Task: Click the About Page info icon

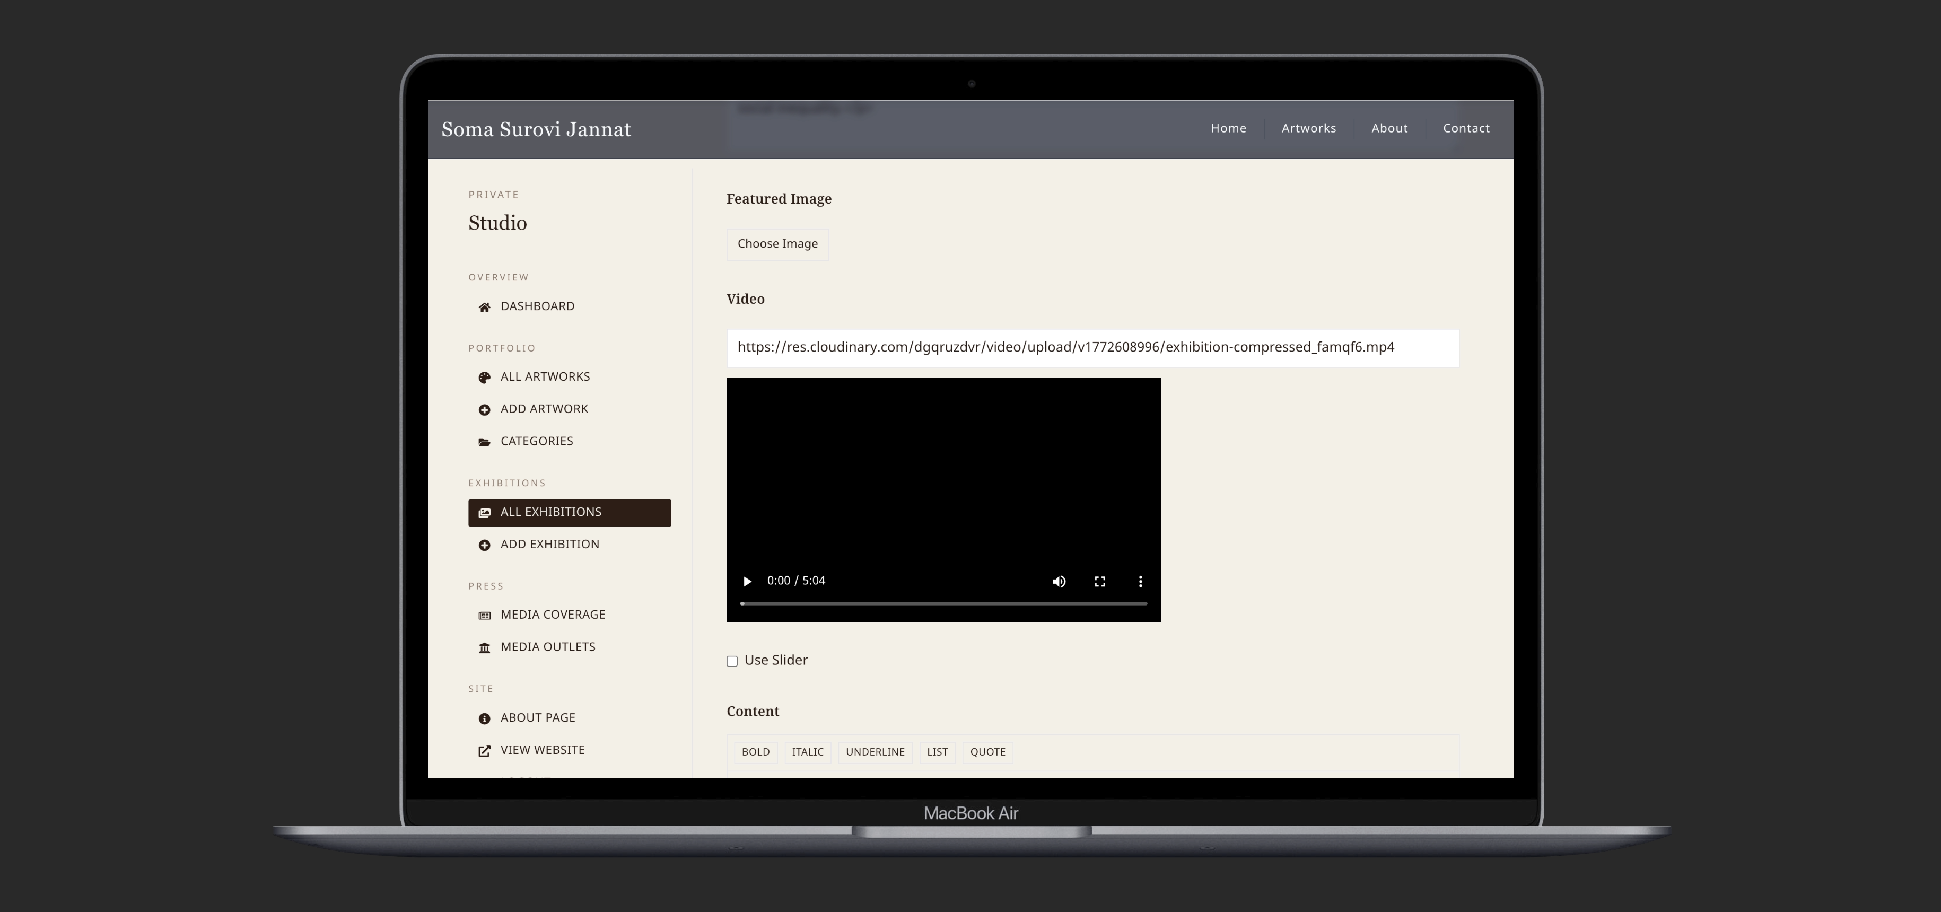Action: tap(485, 718)
